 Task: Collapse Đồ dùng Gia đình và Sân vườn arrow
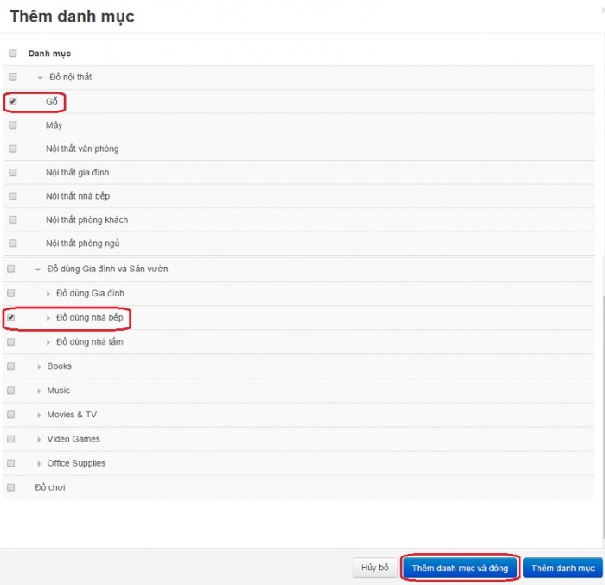pos(38,270)
